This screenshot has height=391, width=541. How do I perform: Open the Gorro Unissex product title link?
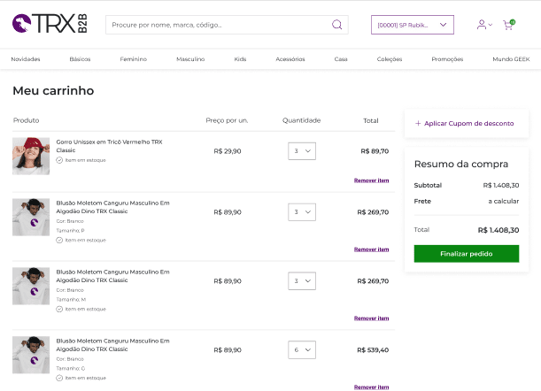(x=109, y=142)
